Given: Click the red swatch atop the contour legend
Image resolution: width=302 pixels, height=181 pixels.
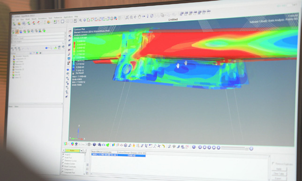Looking at the screenshot, I should point(75,43).
